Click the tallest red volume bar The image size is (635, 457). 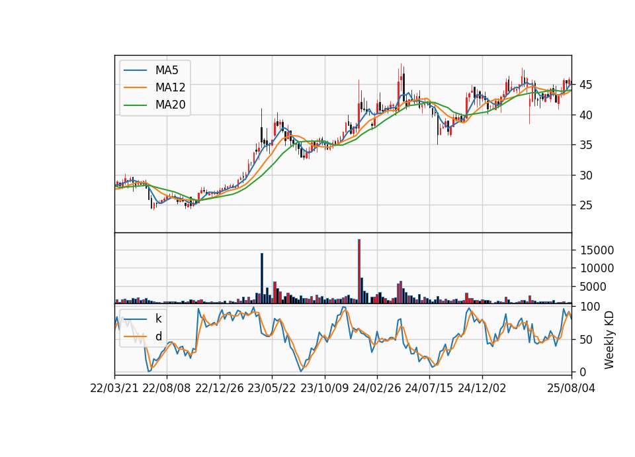(359, 272)
